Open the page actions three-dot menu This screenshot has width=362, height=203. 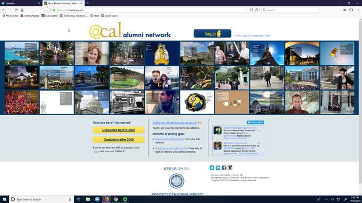(246, 10)
